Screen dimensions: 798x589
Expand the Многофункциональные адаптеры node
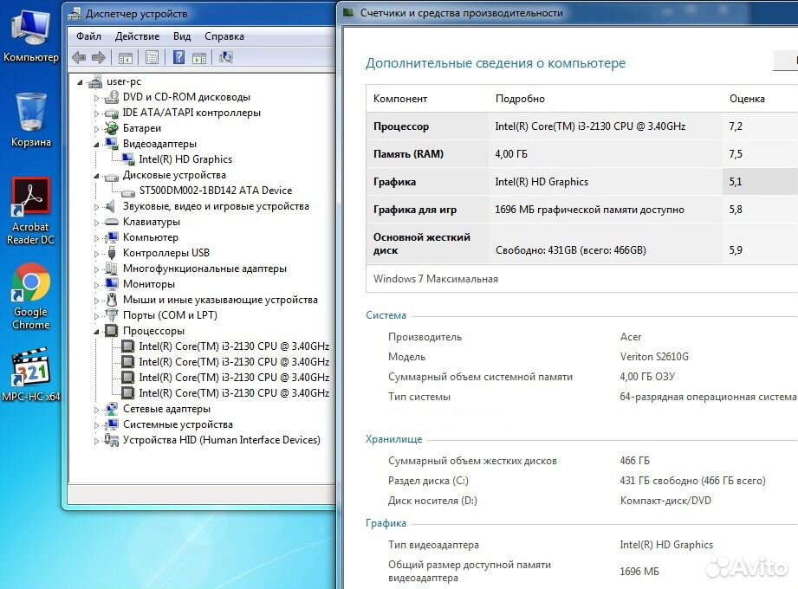96,269
